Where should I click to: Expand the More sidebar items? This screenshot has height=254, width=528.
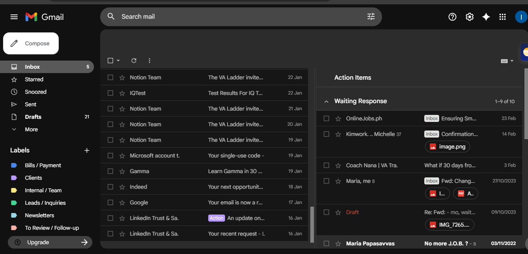[x=31, y=129]
